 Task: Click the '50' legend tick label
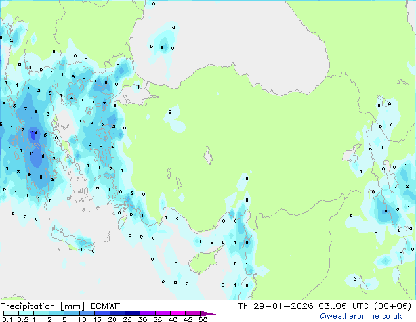203,319
